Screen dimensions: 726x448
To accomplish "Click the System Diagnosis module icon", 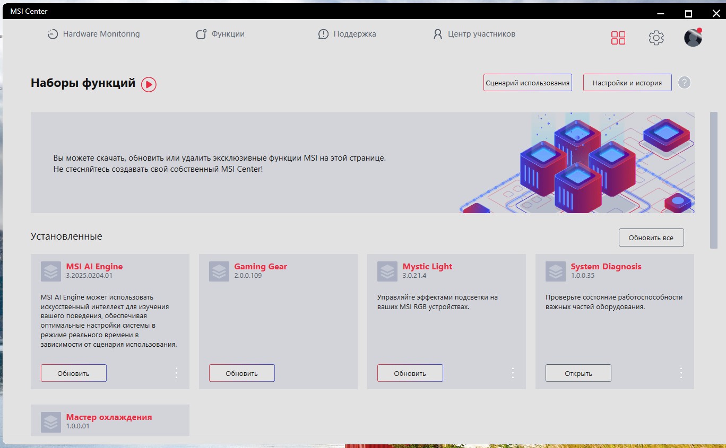I will tap(556, 271).
